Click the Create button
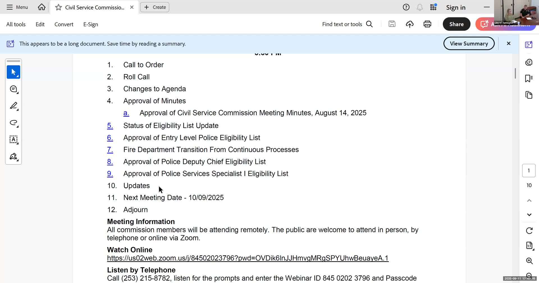The image size is (539, 283). coord(155,7)
